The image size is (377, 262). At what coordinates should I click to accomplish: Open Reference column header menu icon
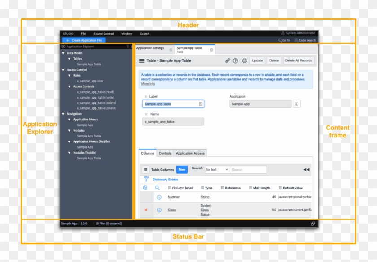tap(222, 188)
